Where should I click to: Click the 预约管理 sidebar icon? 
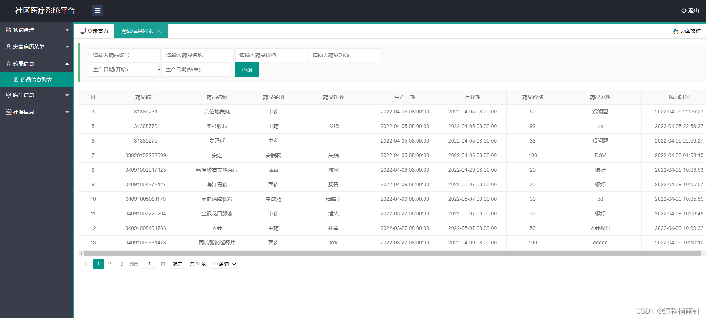pos(8,30)
